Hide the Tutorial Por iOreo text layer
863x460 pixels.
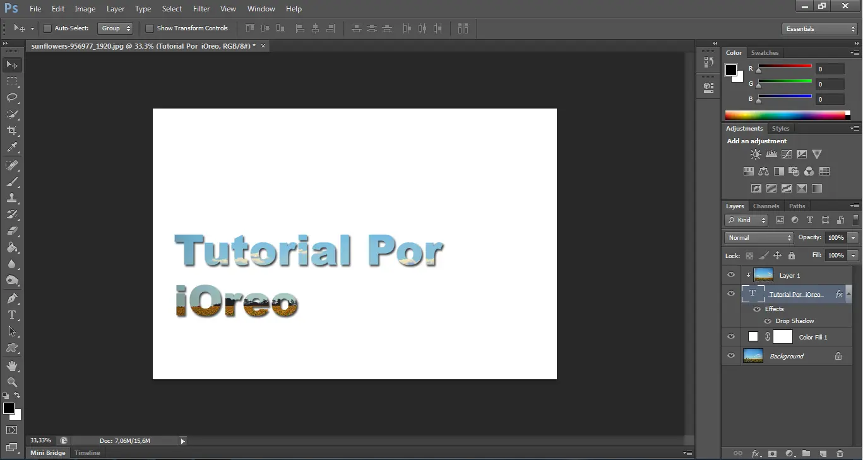[731, 293]
